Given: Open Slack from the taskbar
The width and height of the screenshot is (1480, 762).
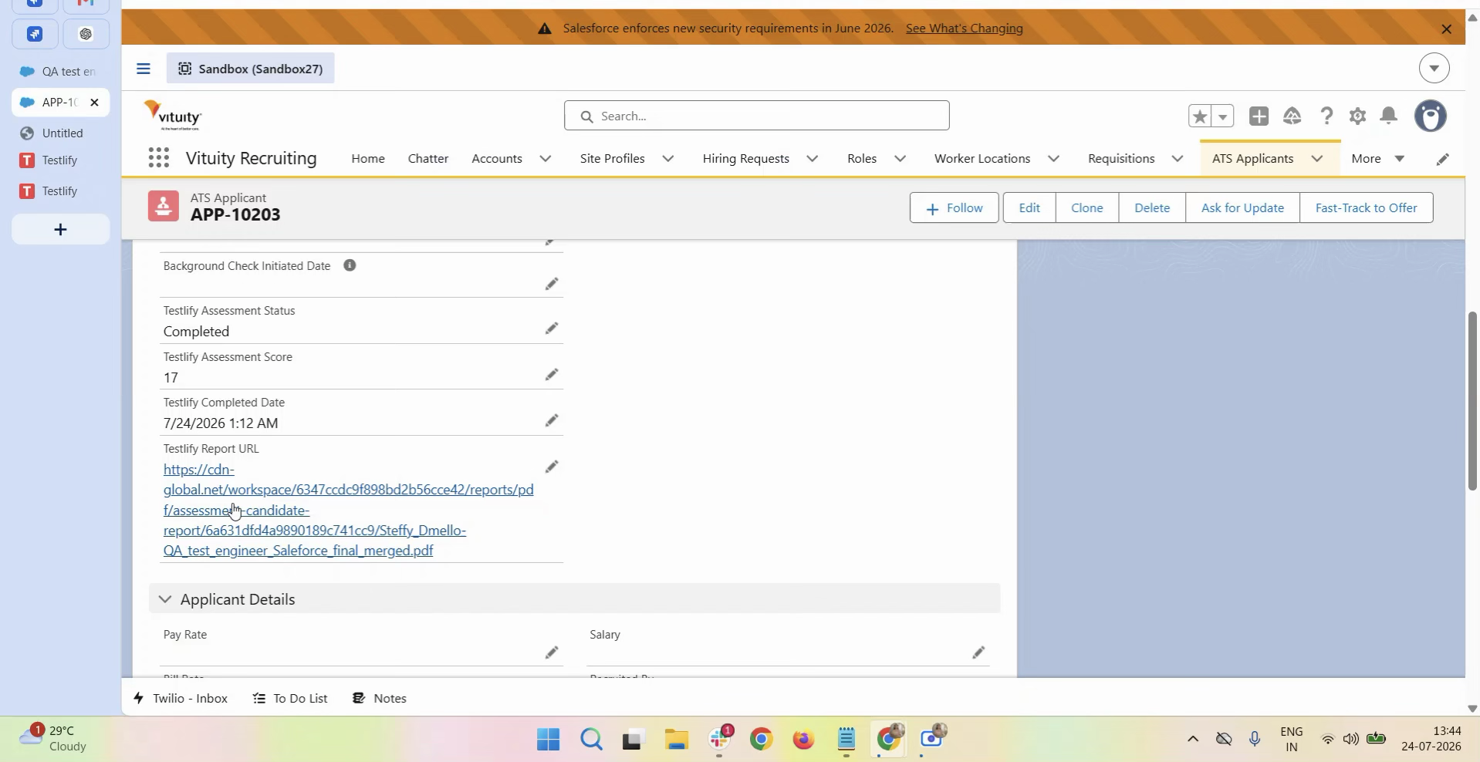Looking at the screenshot, I should pyautogui.click(x=720, y=740).
